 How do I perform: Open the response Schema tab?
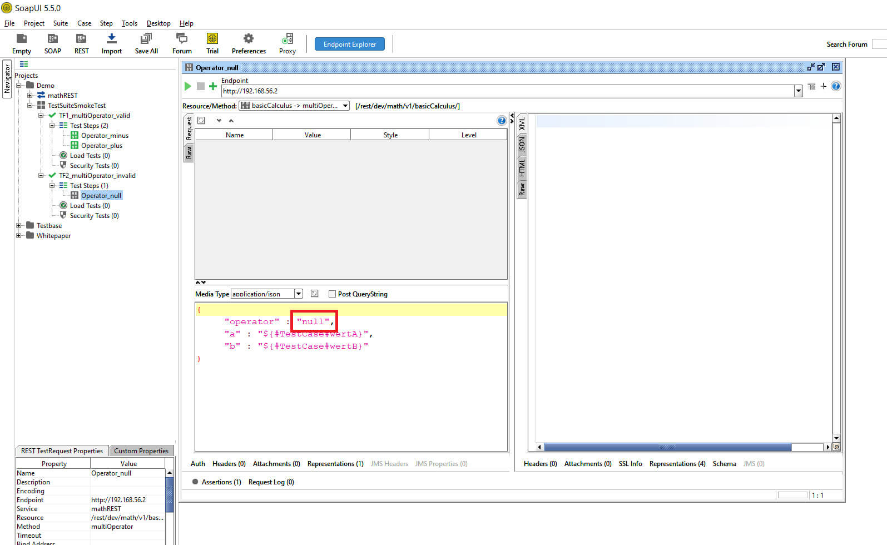point(724,464)
